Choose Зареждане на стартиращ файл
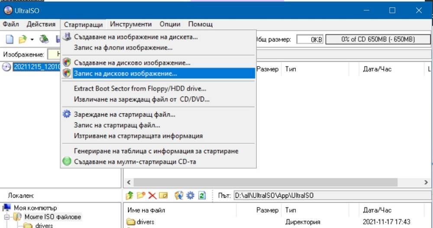The width and height of the screenshot is (433, 228). 158,114
